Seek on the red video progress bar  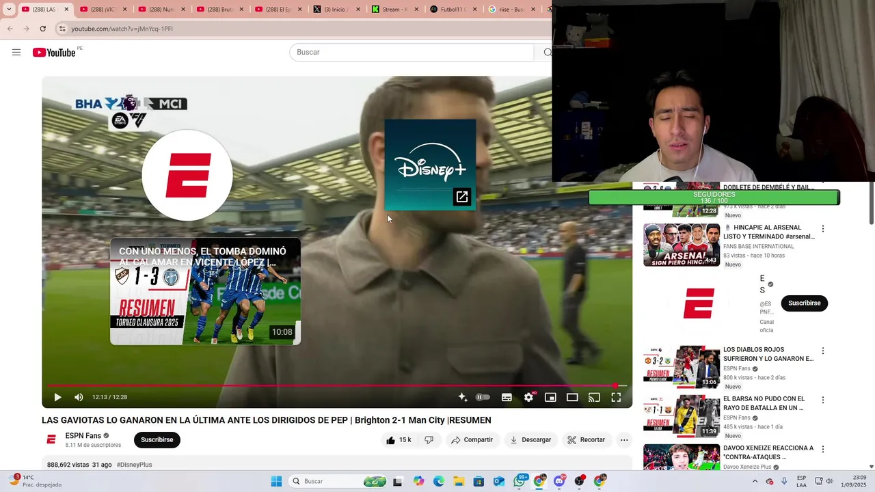pos(337,386)
